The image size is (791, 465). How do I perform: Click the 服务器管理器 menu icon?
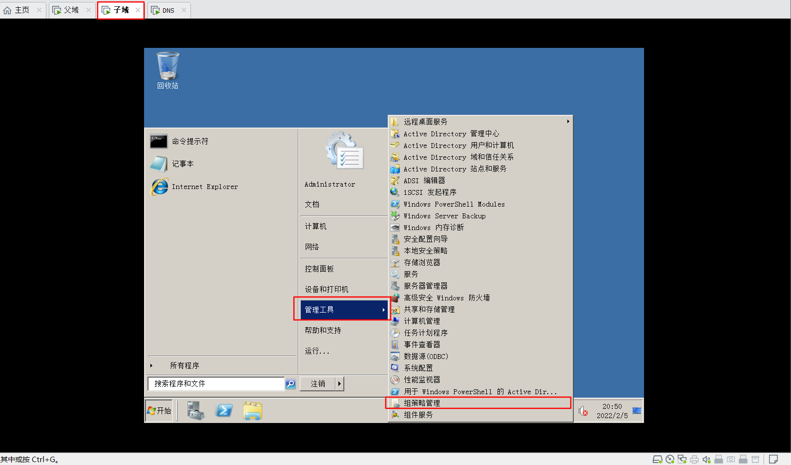[395, 286]
